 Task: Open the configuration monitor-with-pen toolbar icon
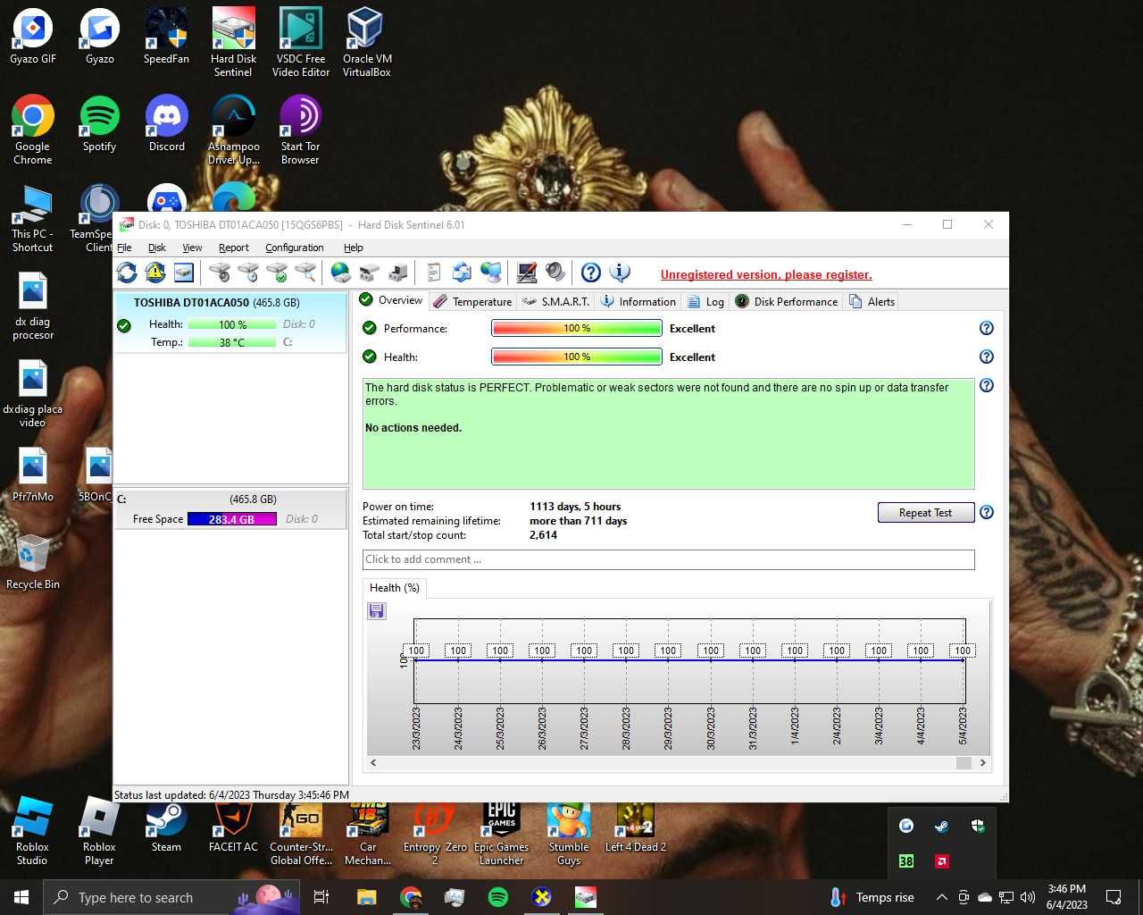[527, 273]
